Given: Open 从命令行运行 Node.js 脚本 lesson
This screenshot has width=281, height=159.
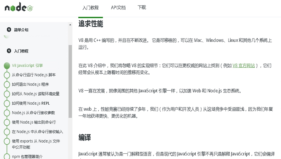Looking at the screenshot, I should [x=34, y=75].
